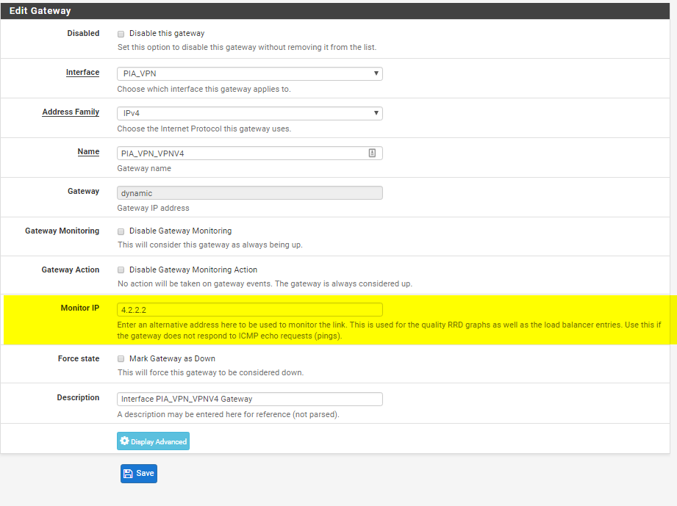Expand the Address Family IPv4 dropdown
Screen dimensions: 677x506
(x=250, y=113)
